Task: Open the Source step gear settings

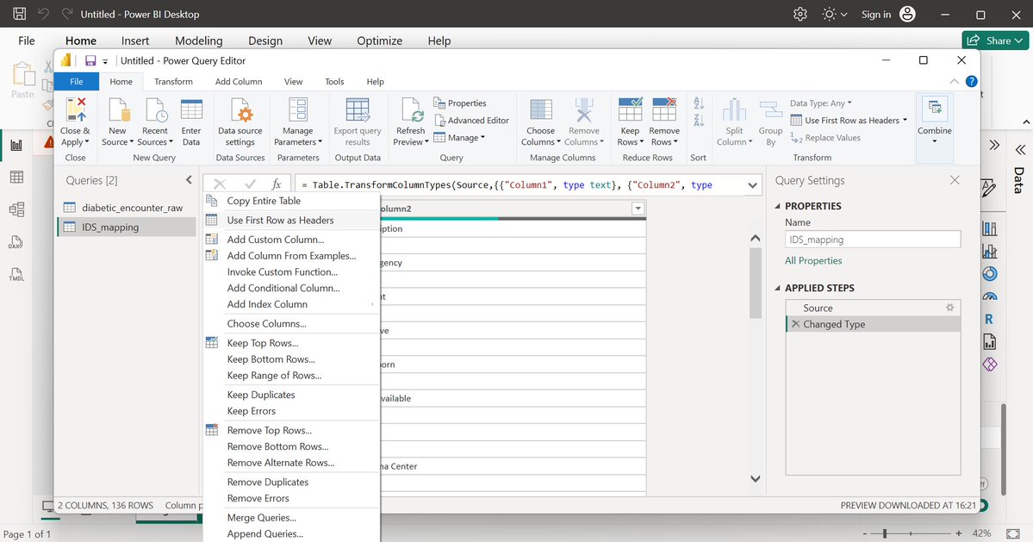Action: 949,308
